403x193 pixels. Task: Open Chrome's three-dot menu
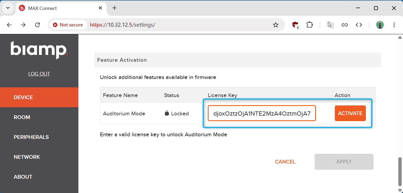(x=394, y=25)
